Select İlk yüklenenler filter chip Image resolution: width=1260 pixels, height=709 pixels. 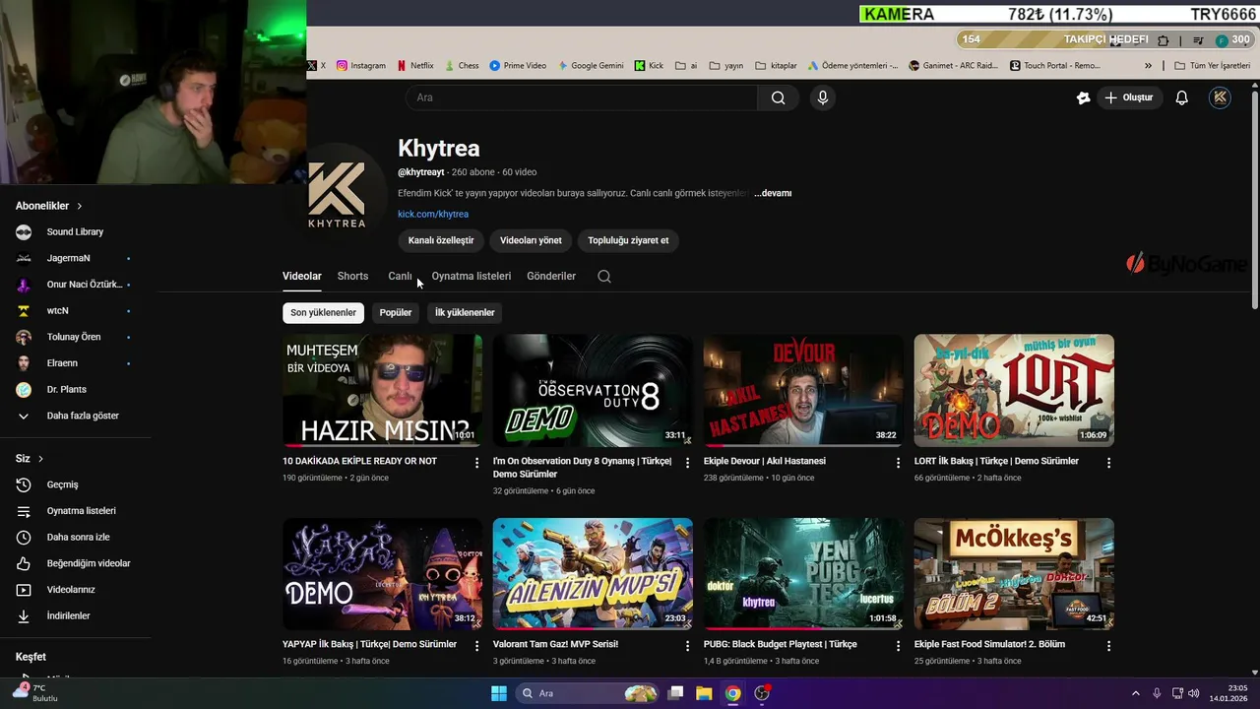click(x=465, y=313)
